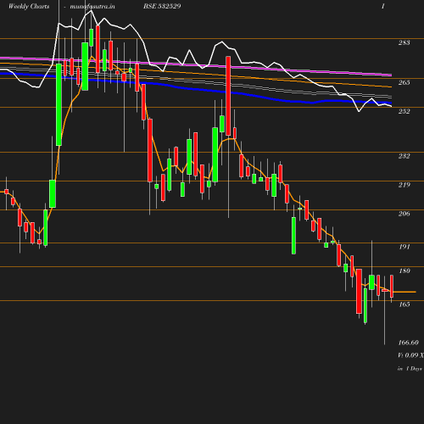Select the 283 price axis label

tap(404, 42)
